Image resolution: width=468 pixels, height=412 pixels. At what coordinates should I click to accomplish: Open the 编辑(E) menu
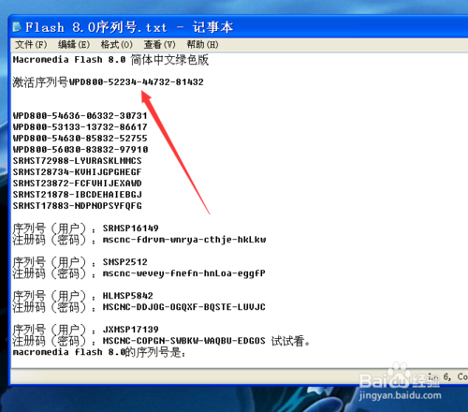tap(74, 45)
